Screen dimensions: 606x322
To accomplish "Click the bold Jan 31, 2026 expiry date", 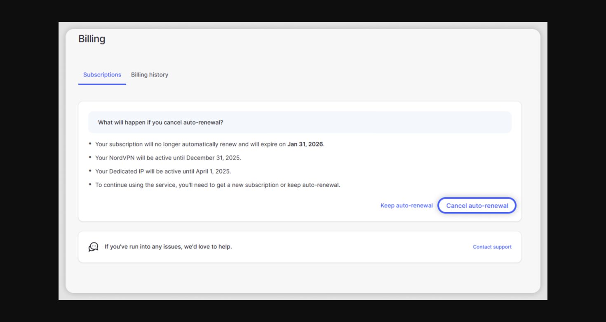I will point(305,144).
